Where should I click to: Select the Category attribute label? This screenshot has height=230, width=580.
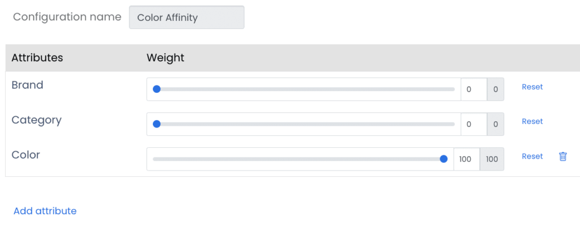pyautogui.click(x=36, y=120)
